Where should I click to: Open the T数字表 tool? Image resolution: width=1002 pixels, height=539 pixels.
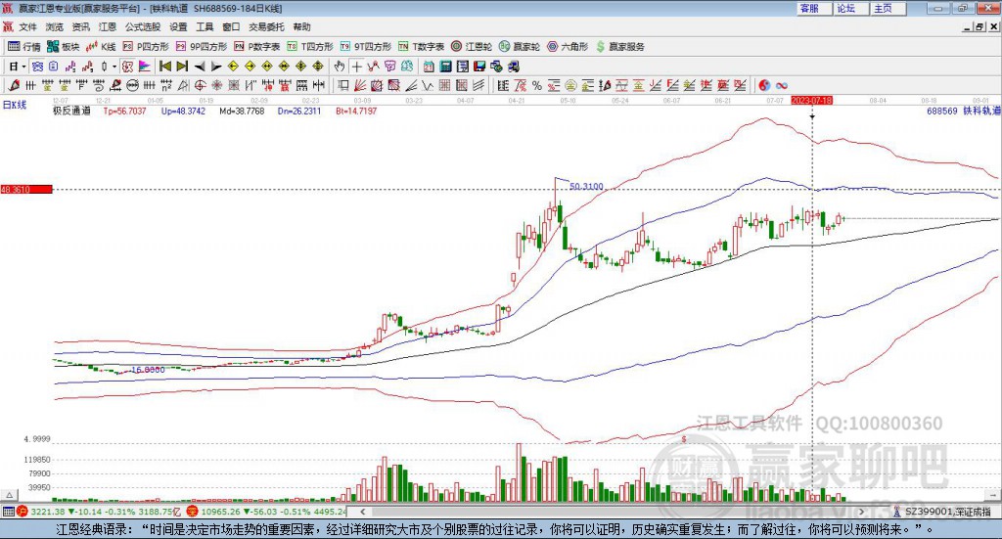[421, 47]
